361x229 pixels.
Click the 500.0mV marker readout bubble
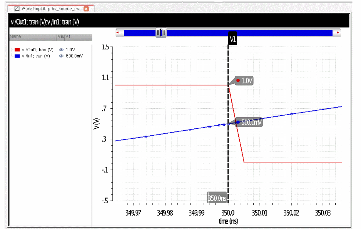click(249, 122)
